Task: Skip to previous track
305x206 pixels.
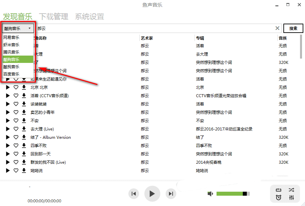Action: point(134,194)
